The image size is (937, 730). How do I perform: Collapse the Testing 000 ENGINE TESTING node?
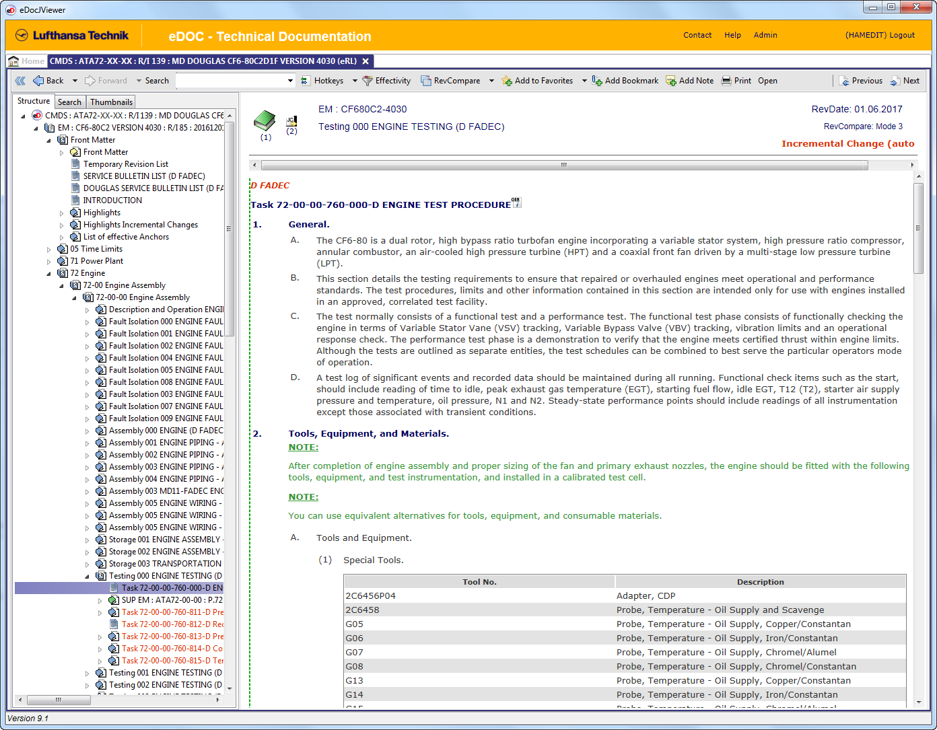click(88, 577)
